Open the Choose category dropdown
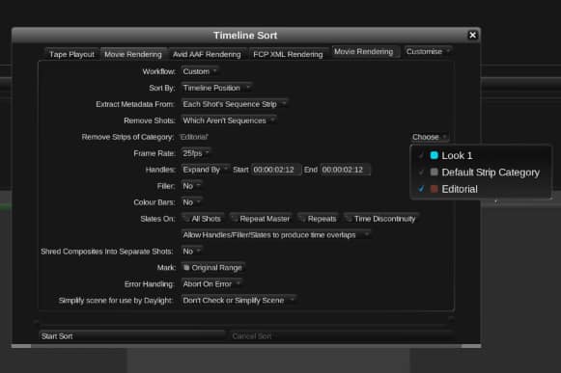561x373 pixels. 430,137
